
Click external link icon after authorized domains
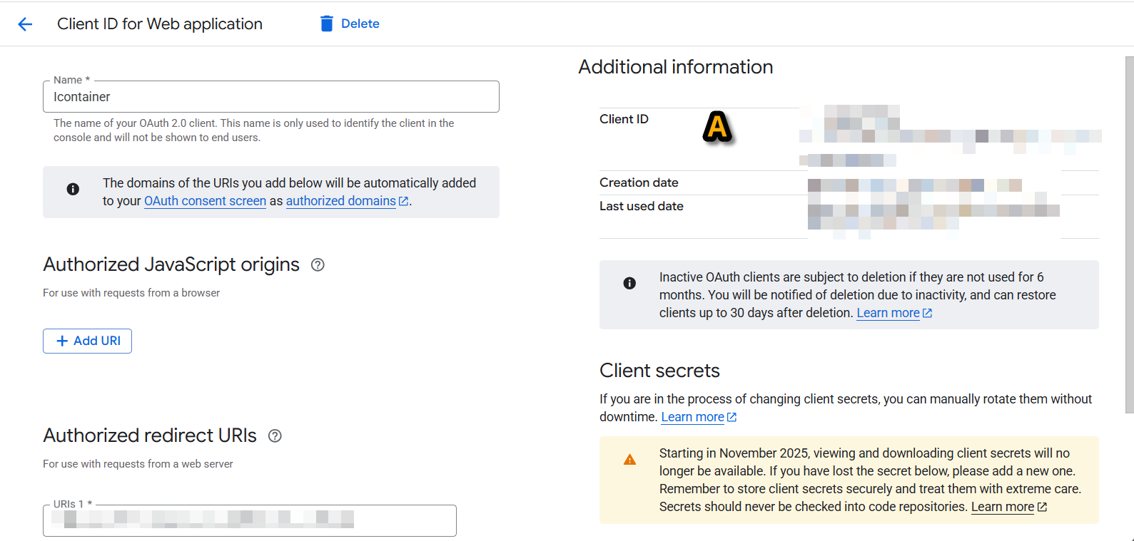click(403, 202)
